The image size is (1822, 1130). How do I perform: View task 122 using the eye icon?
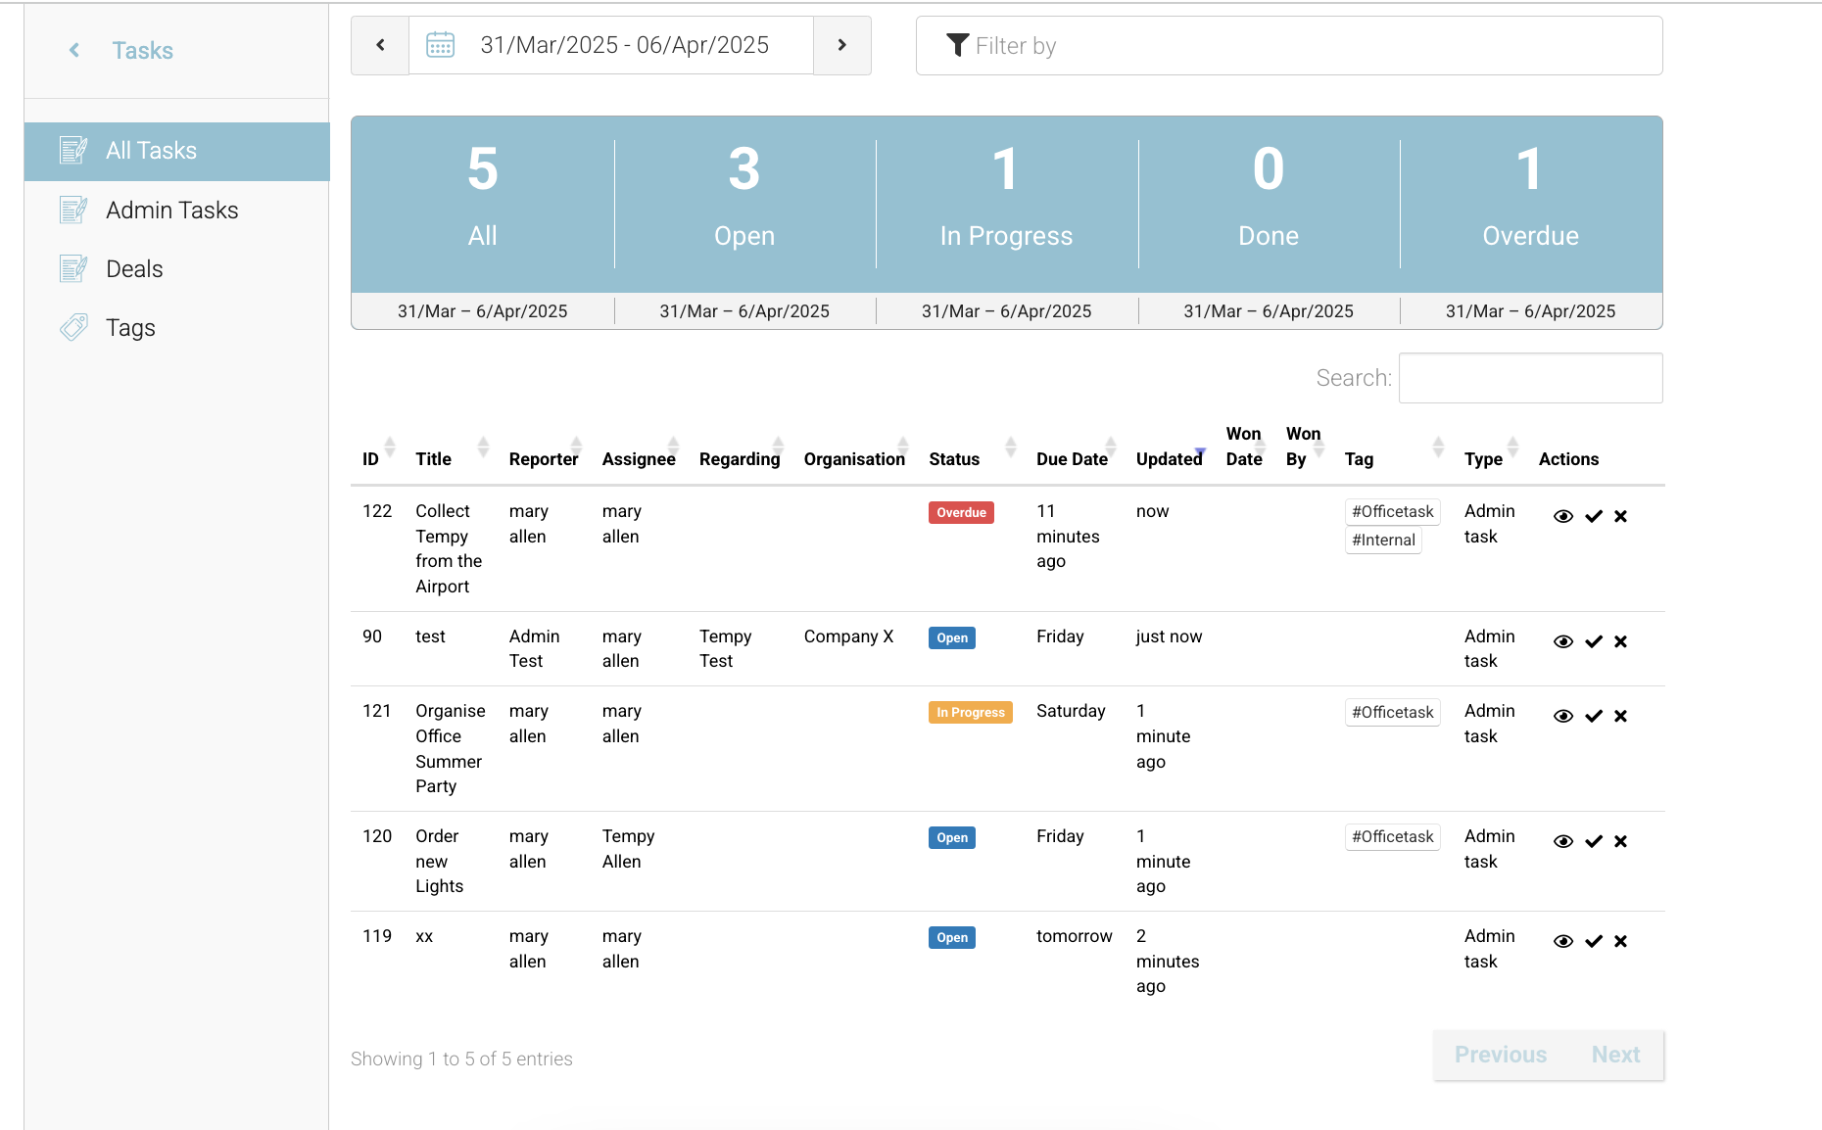[1563, 516]
